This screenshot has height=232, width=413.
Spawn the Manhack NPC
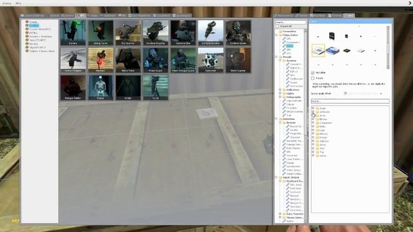[x=101, y=60]
